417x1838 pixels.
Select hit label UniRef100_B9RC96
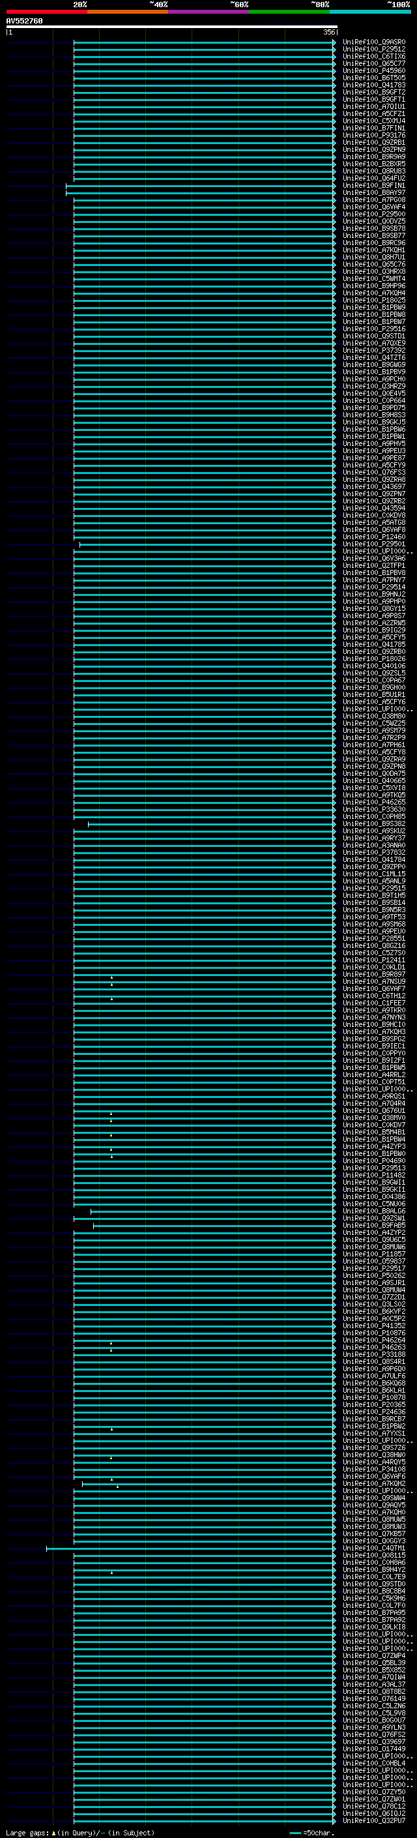(x=374, y=243)
